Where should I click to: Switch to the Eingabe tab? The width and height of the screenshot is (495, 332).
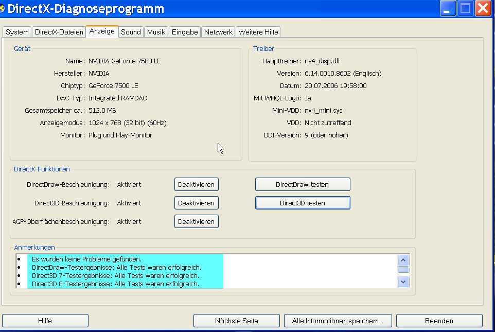(185, 32)
